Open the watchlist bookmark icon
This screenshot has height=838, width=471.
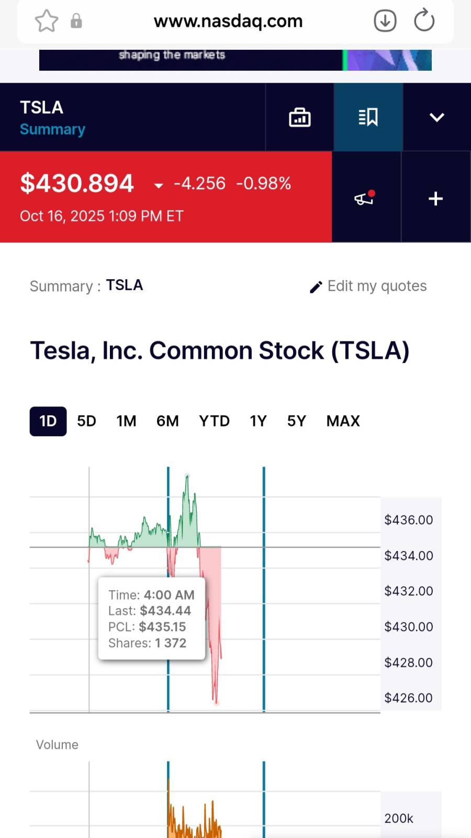(368, 117)
